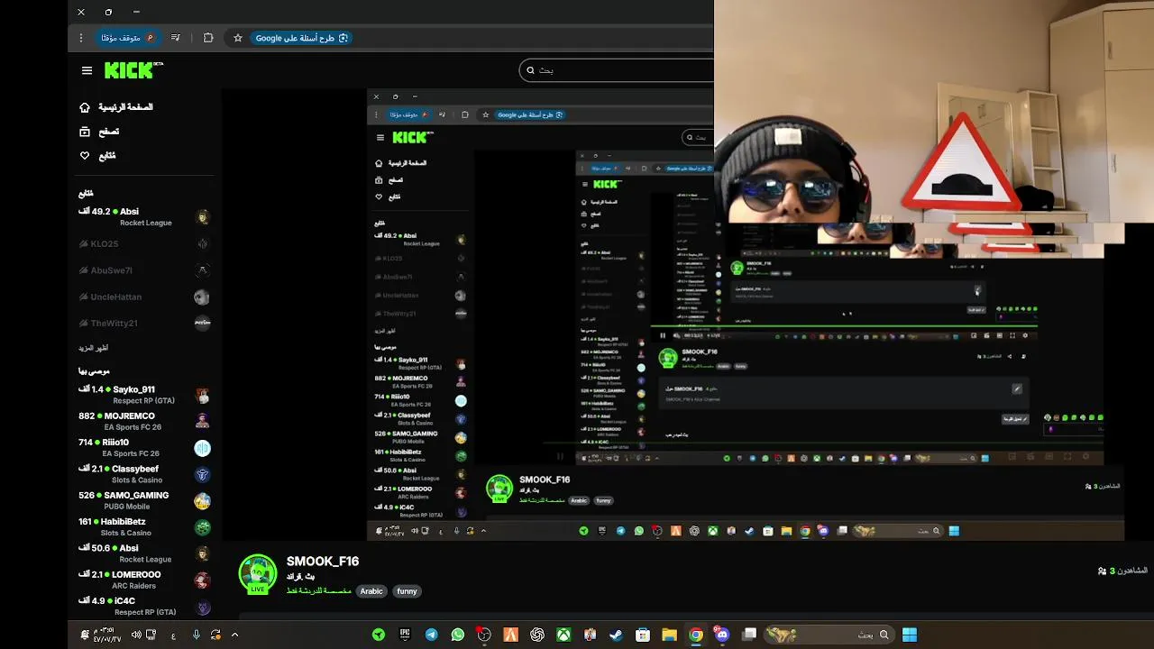This screenshot has height=649, width=1154.
Task: Open LOMEROOO ARC Raiders channel
Action: pyautogui.click(x=144, y=580)
